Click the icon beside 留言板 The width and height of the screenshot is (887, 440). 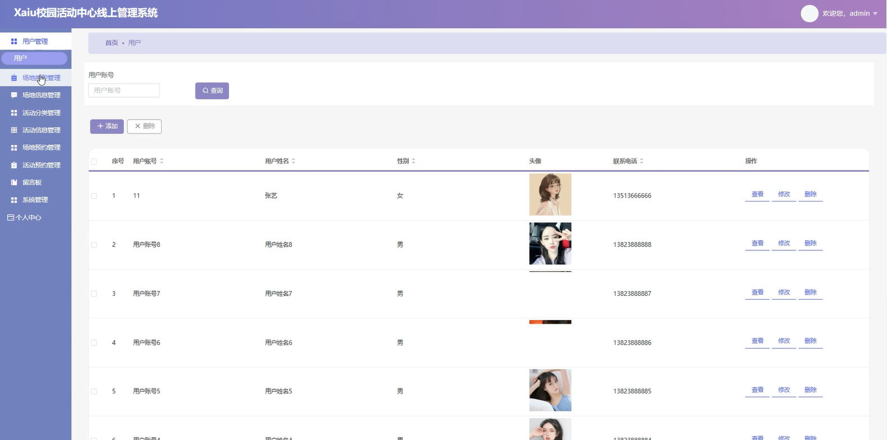tap(14, 182)
